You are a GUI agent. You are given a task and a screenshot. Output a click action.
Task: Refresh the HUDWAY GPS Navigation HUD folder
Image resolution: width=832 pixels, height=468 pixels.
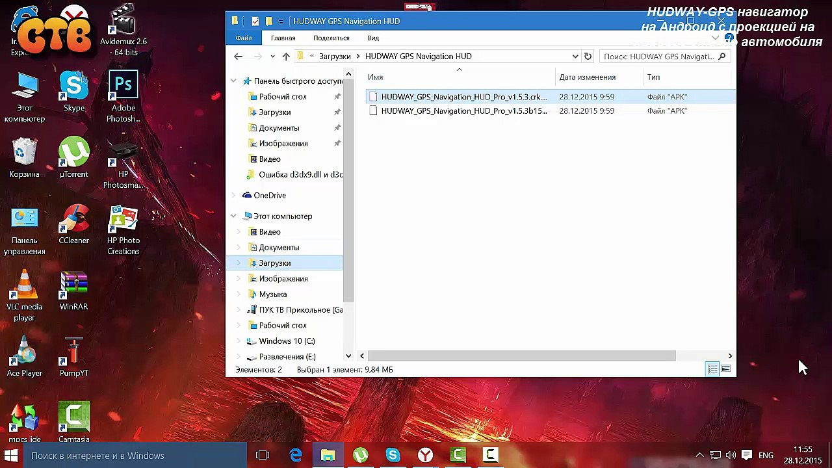(588, 57)
